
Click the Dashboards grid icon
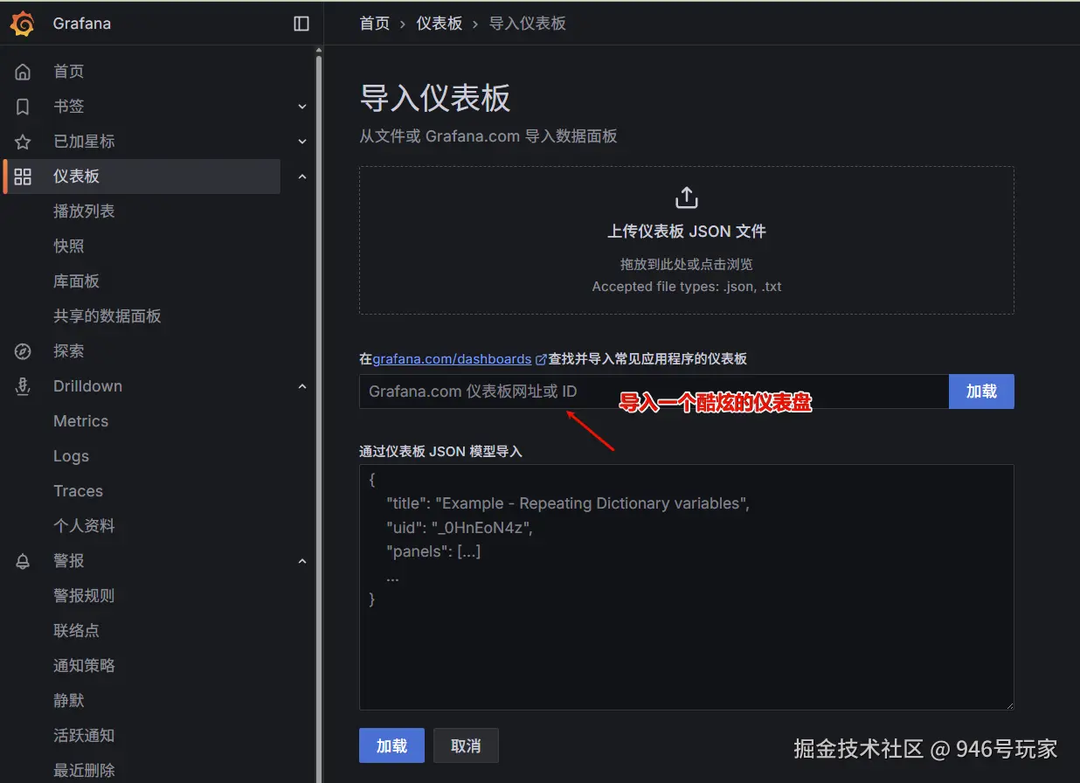[23, 177]
